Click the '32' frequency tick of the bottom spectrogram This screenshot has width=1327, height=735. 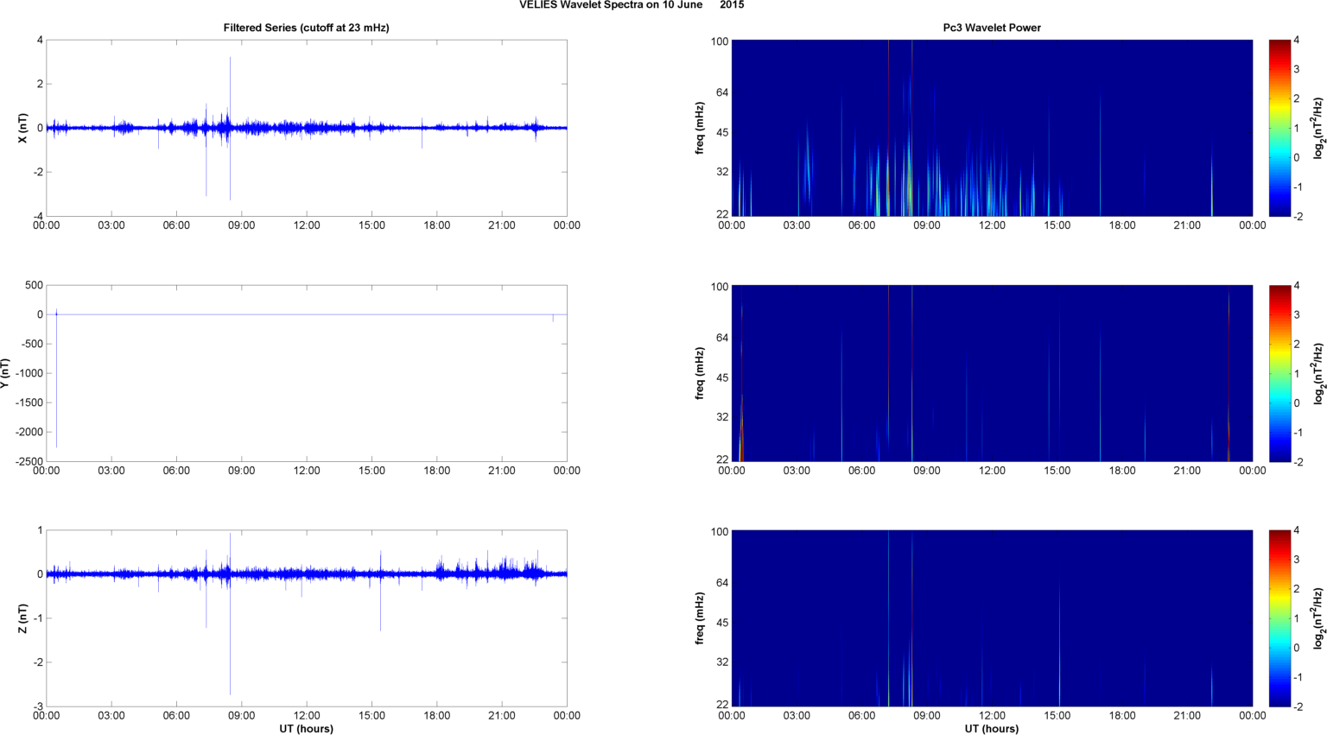tap(722, 662)
